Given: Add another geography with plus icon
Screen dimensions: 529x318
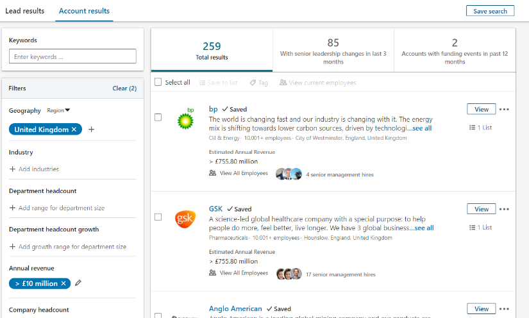Looking at the screenshot, I should (x=91, y=130).
